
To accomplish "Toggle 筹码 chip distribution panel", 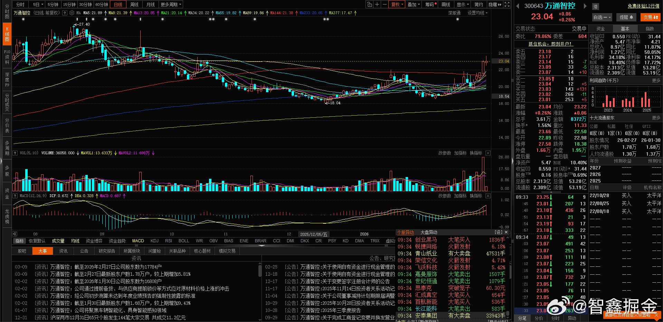I will pos(431,4).
